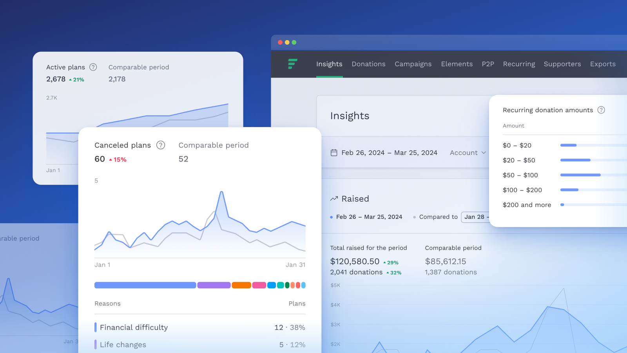Click the green Fundraise logo icon
Viewport: 627px width, 353px height.
pyautogui.click(x=292, y=64)
